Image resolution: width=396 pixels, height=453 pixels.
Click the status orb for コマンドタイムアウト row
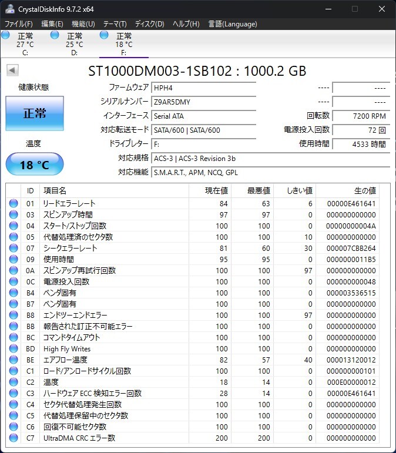pyautogui.click(x=14, y=337)
